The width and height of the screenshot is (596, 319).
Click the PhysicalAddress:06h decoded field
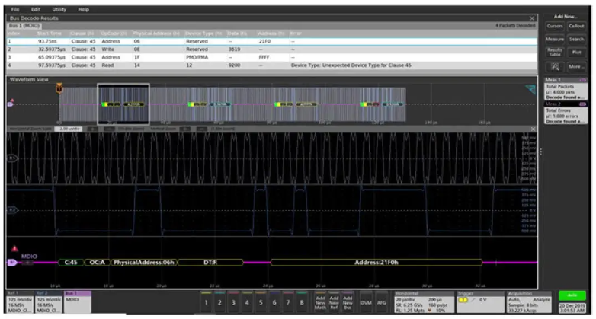tap(144, 263)
